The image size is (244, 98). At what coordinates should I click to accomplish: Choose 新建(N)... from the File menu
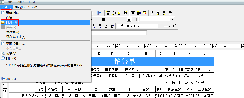click(46, 13)
